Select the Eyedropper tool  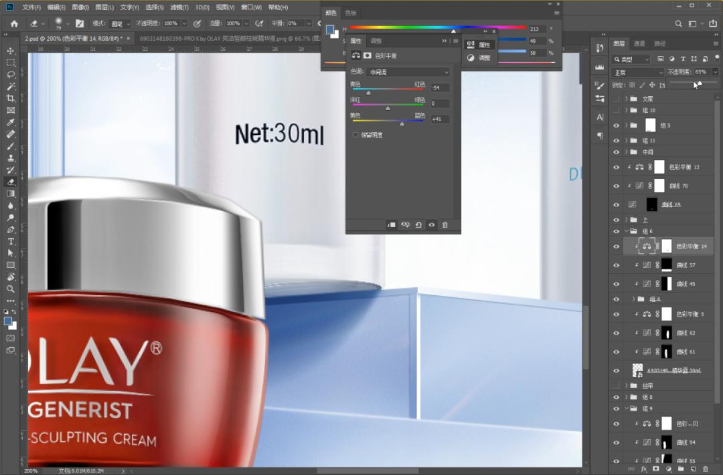click(11, 122)
